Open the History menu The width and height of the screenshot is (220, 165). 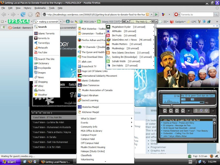28,8
